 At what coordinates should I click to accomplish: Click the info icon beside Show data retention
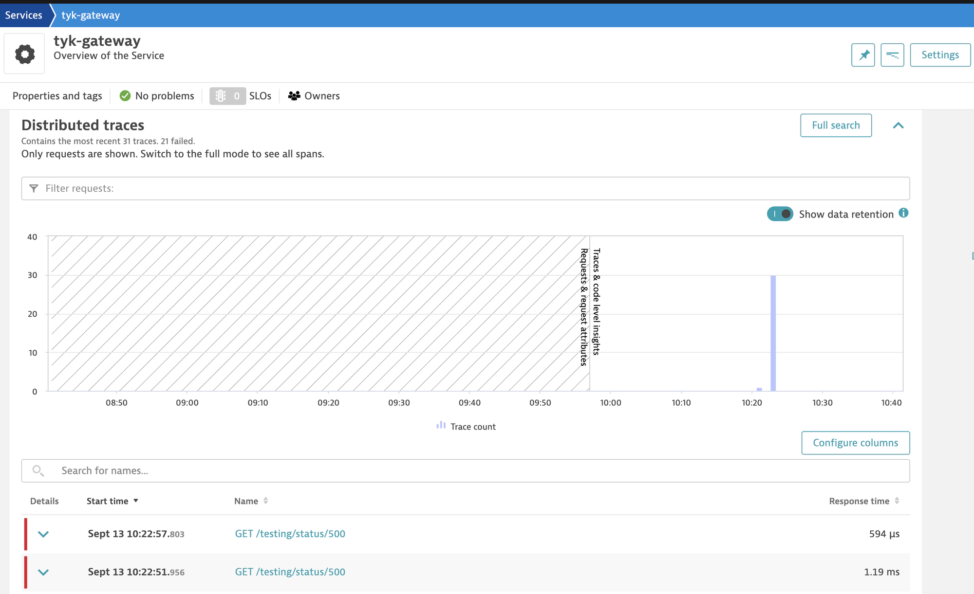point(904,214)
